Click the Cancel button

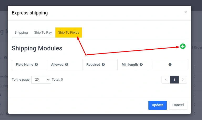click(178, 105)
